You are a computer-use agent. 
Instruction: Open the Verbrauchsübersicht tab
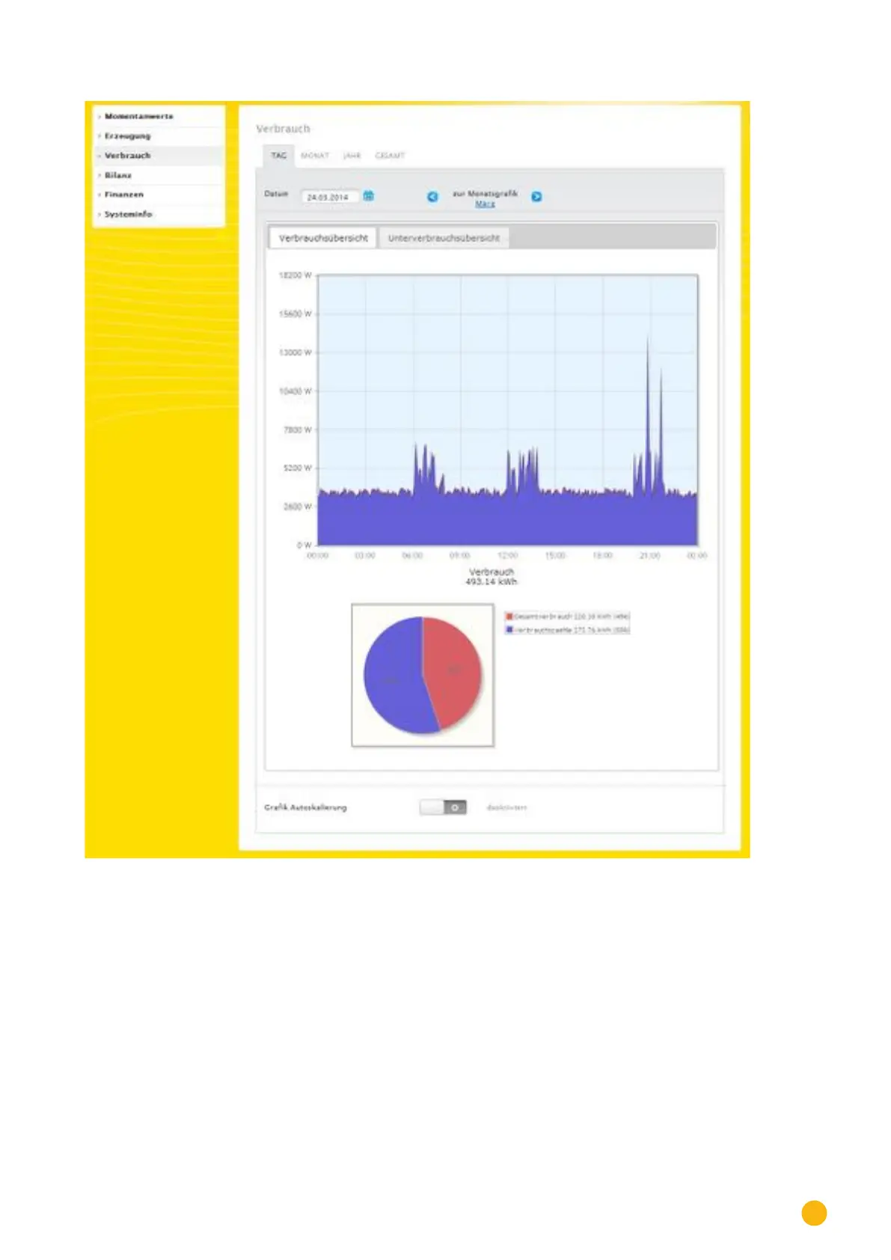click(x=323, y=238)
